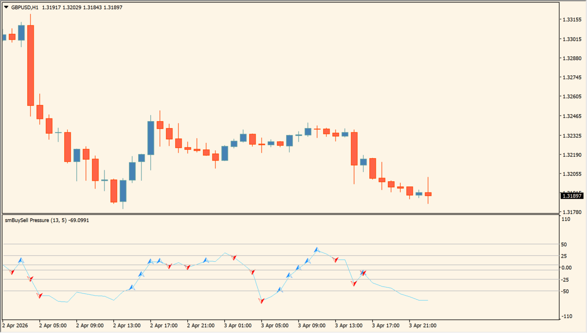Image resolution: width=587 pixels, height=333 pixels.
Task: Click the black triangle beside GBPUSD,H1
Action: 6,7
